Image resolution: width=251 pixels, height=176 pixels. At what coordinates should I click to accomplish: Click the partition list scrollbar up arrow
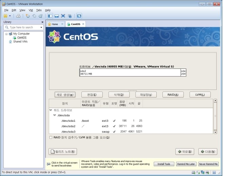click(215, 101)
